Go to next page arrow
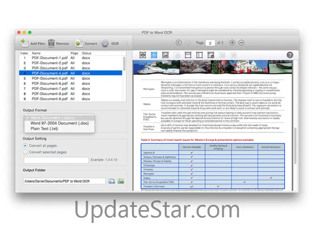 pyautogui.click(x=188, y=43)
